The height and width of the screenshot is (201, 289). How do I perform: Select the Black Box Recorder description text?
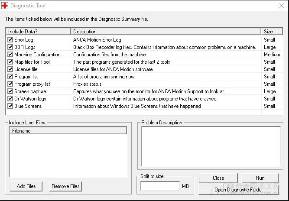165,47
